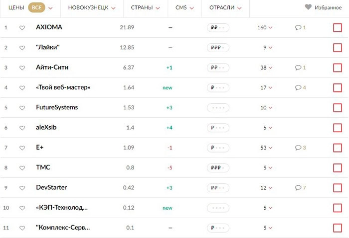Add FutureSystems to favorites via heart
This screenshot has height=238, width=349.
[x=22, y=108]
